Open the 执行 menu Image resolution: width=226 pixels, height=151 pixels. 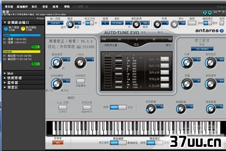34,7
